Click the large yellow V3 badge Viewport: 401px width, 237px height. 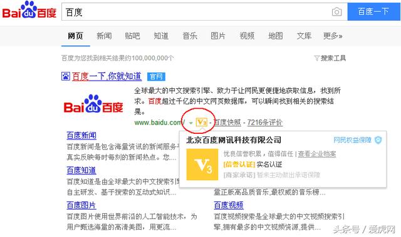[202, 164]
